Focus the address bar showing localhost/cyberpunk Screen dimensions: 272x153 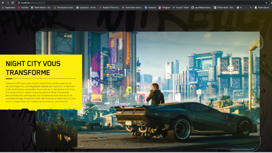142,3
